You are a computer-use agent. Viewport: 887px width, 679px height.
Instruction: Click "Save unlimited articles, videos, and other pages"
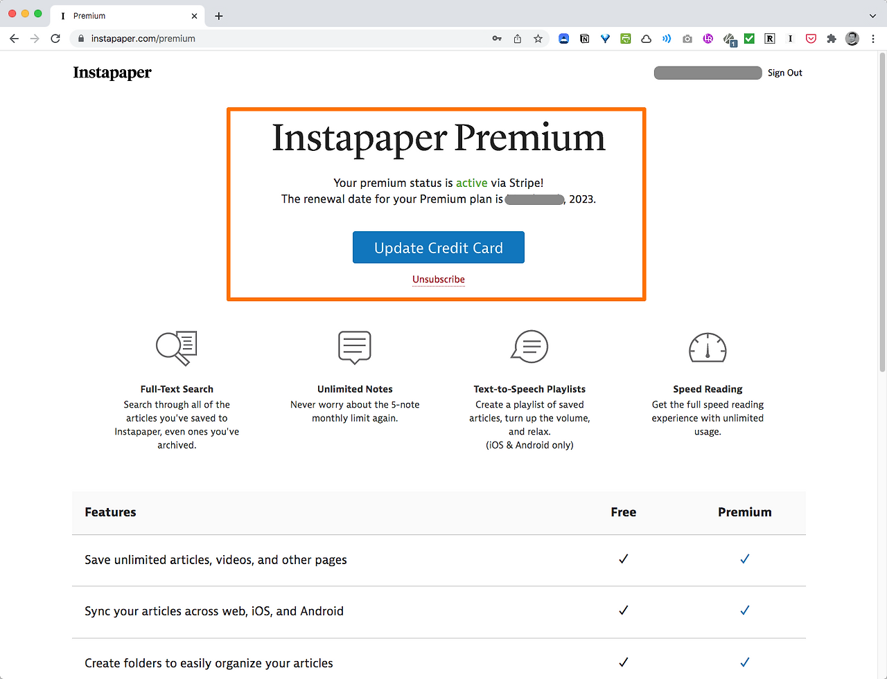click(216, 560)
